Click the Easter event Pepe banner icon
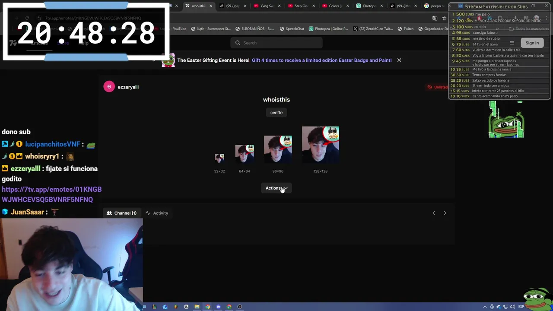This screenshot has height=311, width=553. (x=168, y=60)
